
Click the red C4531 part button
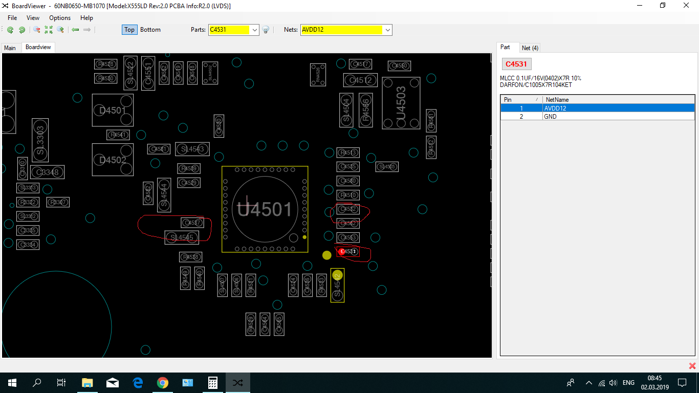pos(517,64)
